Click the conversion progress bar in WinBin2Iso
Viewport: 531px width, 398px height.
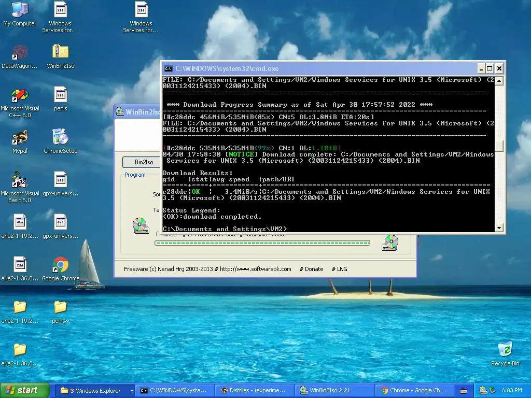click(262, 243)
